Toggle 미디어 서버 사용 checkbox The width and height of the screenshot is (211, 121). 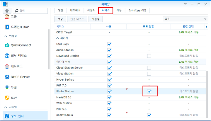point(109,62)
